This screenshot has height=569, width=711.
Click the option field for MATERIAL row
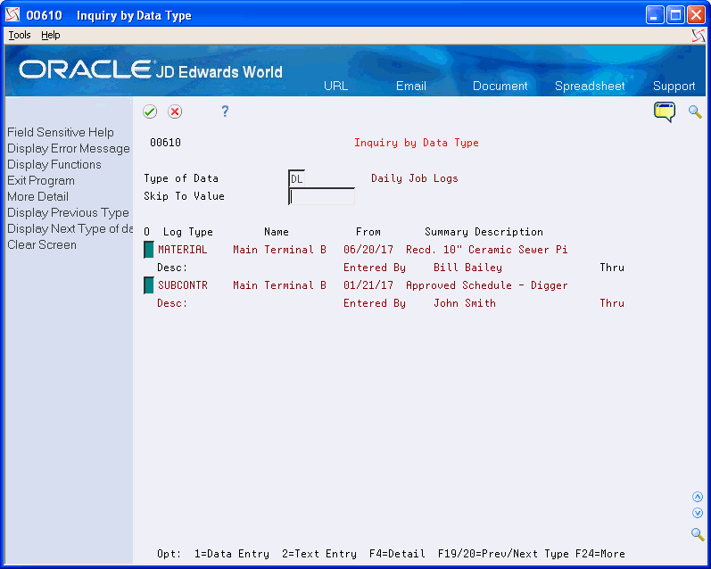coord(149,250)
